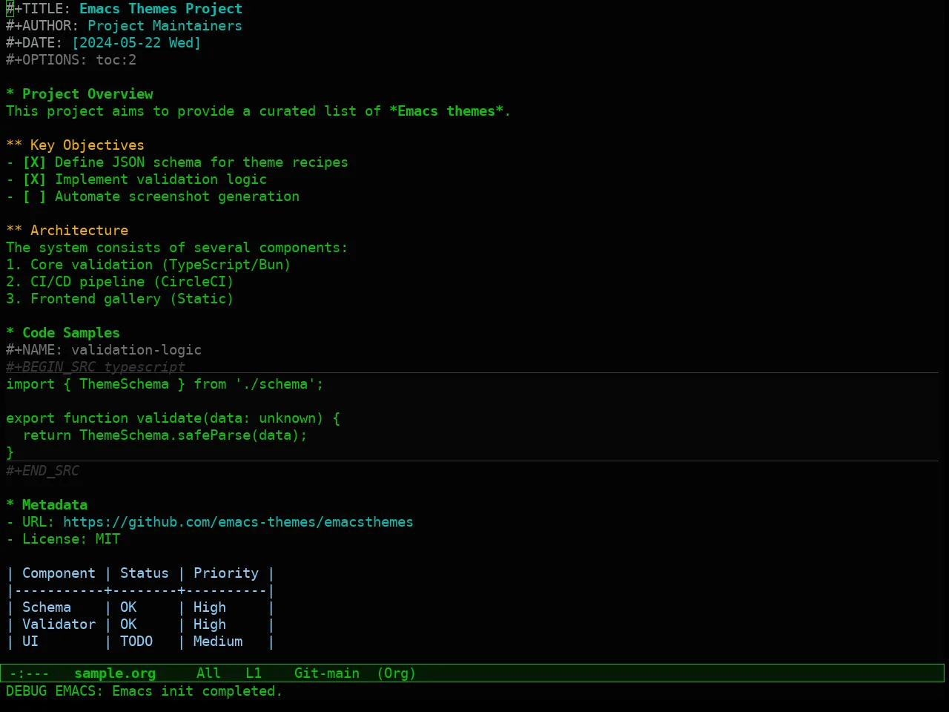Click the #+OPTIONS: toc:2 line
This screenshot has height=712, width=949.
pos(71,60)
